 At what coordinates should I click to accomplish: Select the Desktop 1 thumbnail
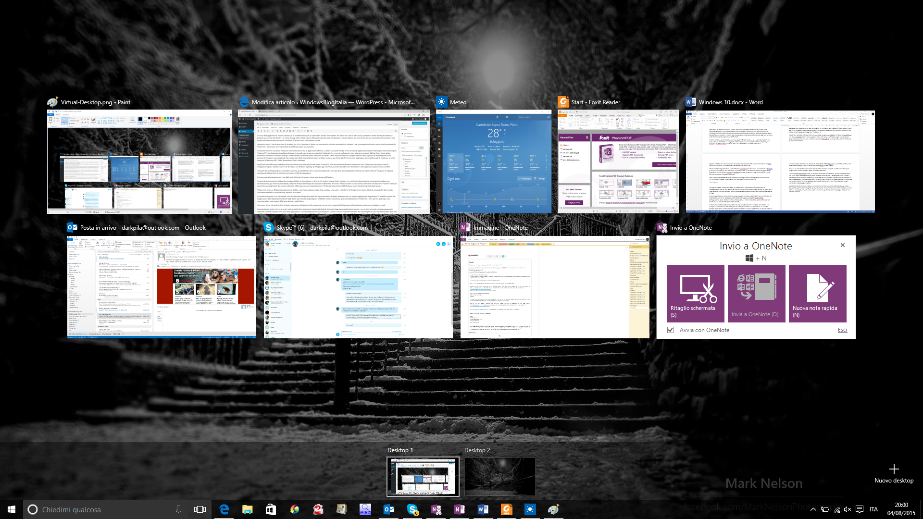(423, 476)
